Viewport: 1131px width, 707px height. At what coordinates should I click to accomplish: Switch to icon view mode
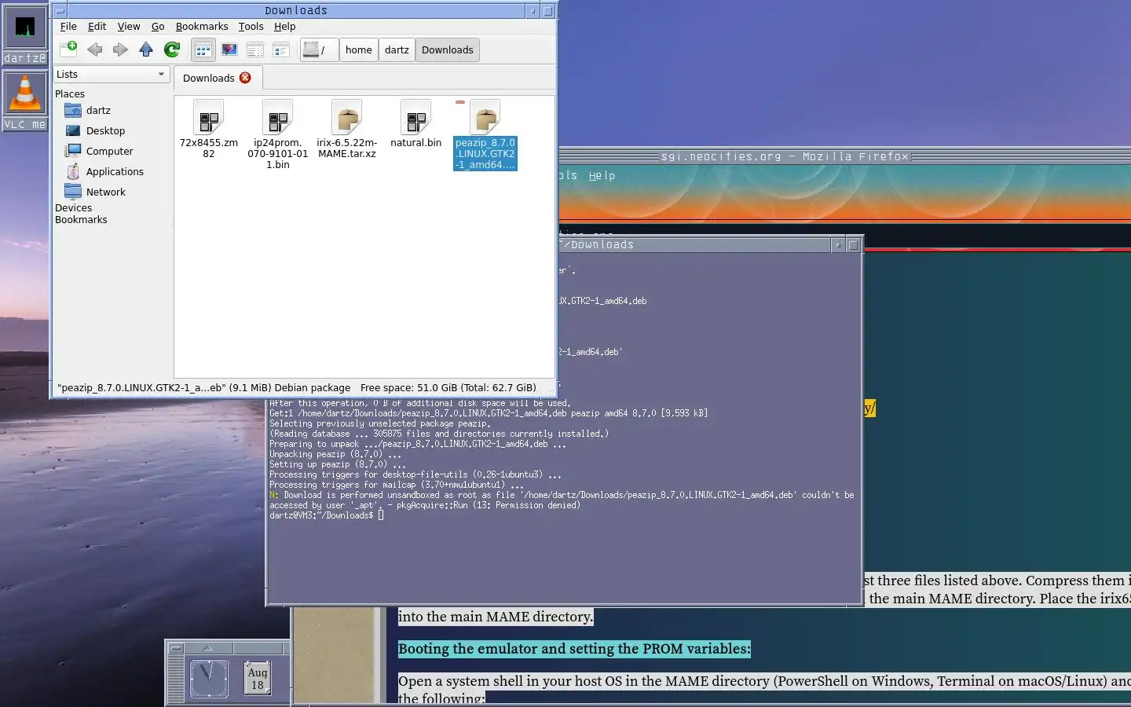coord(203,50)
